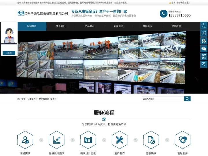Select the 验收确认 document check icon
The height and width of the screenshot is (156, 208).
coord(151,140)
